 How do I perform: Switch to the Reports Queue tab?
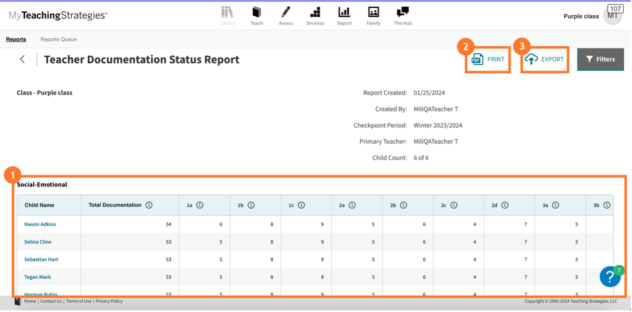(x=58, y=39)
